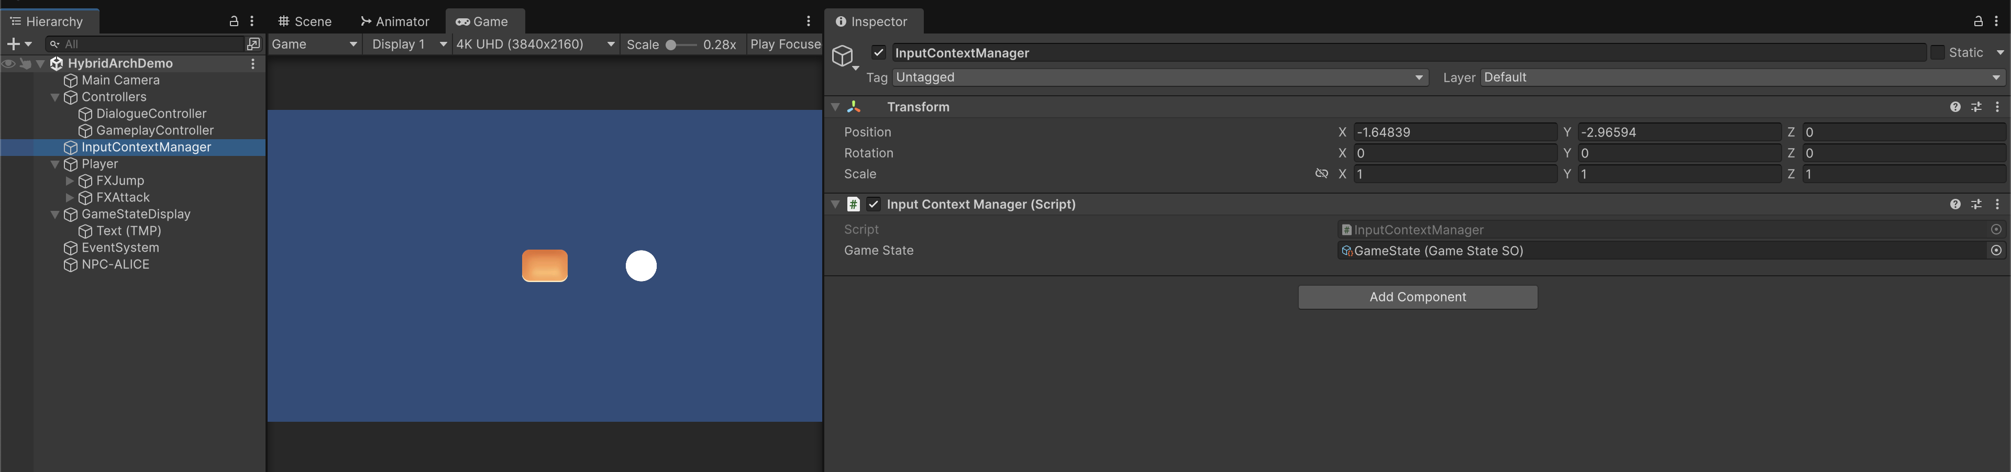Collapse the Player node in Hierarchy
The image size is (2011, 472).
54,165
